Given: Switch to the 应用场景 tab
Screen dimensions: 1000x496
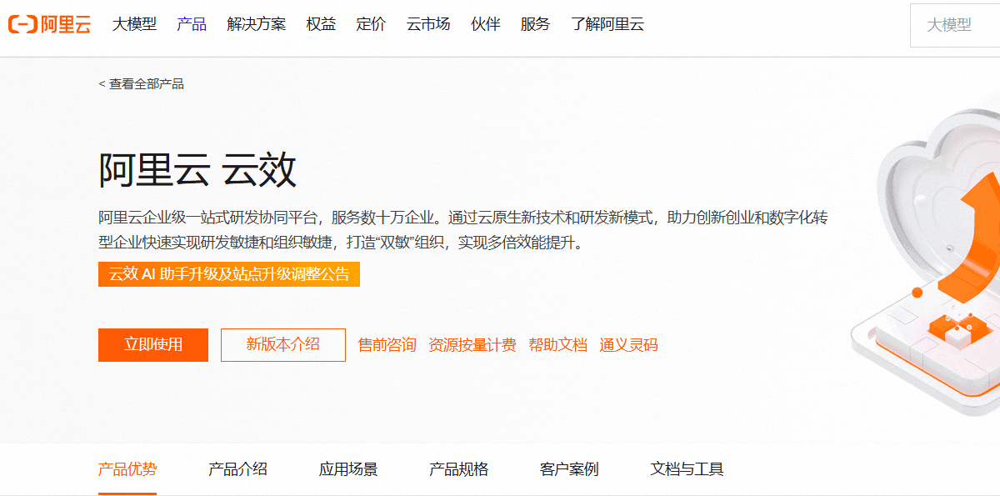Looking at the screenshot, I should pos(348,469).
